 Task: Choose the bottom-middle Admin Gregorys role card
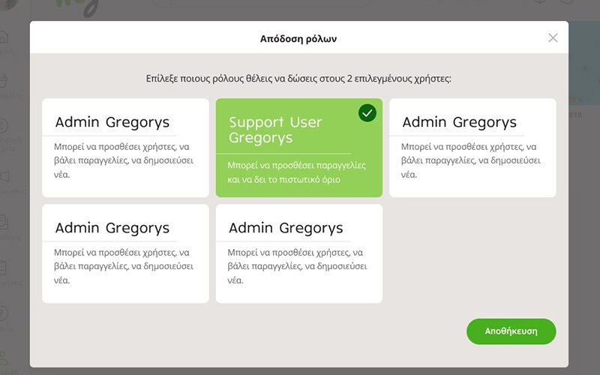[x=298, y=253]
